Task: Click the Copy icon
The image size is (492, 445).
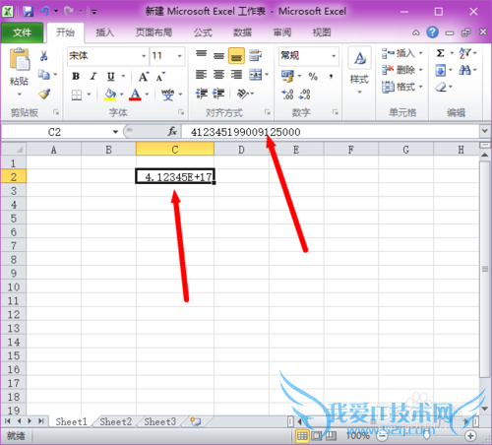Action: tap(44, 75)
